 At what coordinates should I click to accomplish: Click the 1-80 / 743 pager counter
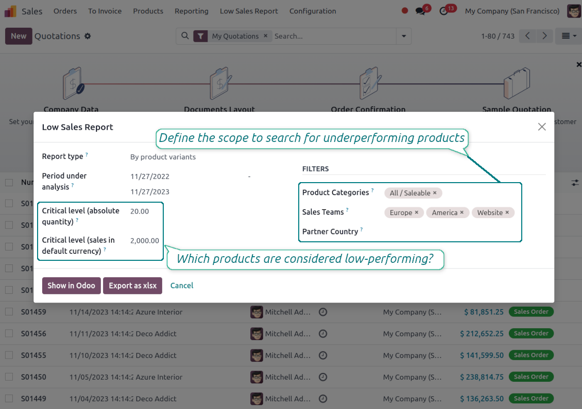click(x=498, y=36)
